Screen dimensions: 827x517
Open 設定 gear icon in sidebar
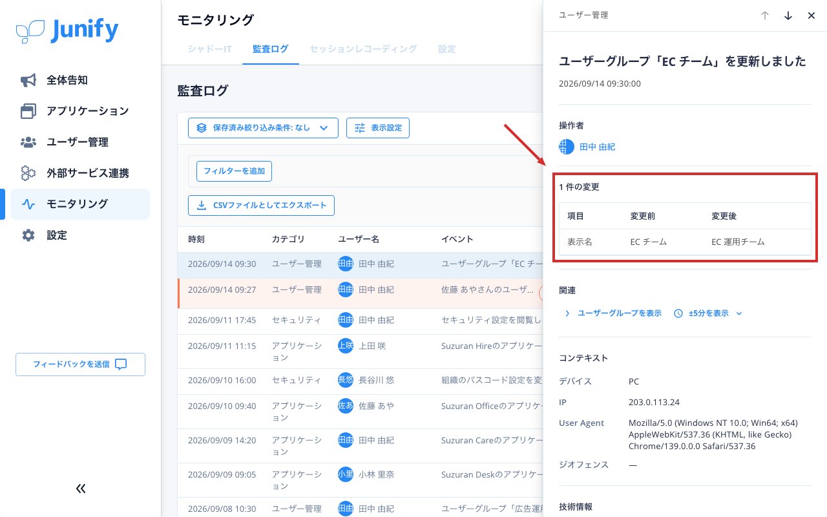click(28, 235)
